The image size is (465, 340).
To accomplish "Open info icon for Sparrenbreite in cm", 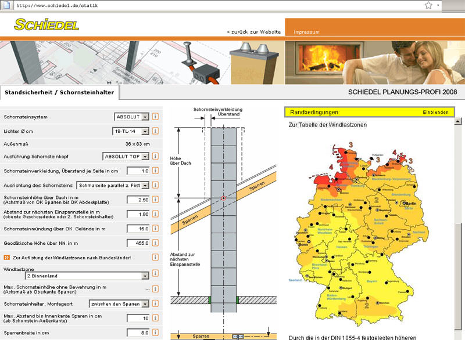I will click(155, 332).
